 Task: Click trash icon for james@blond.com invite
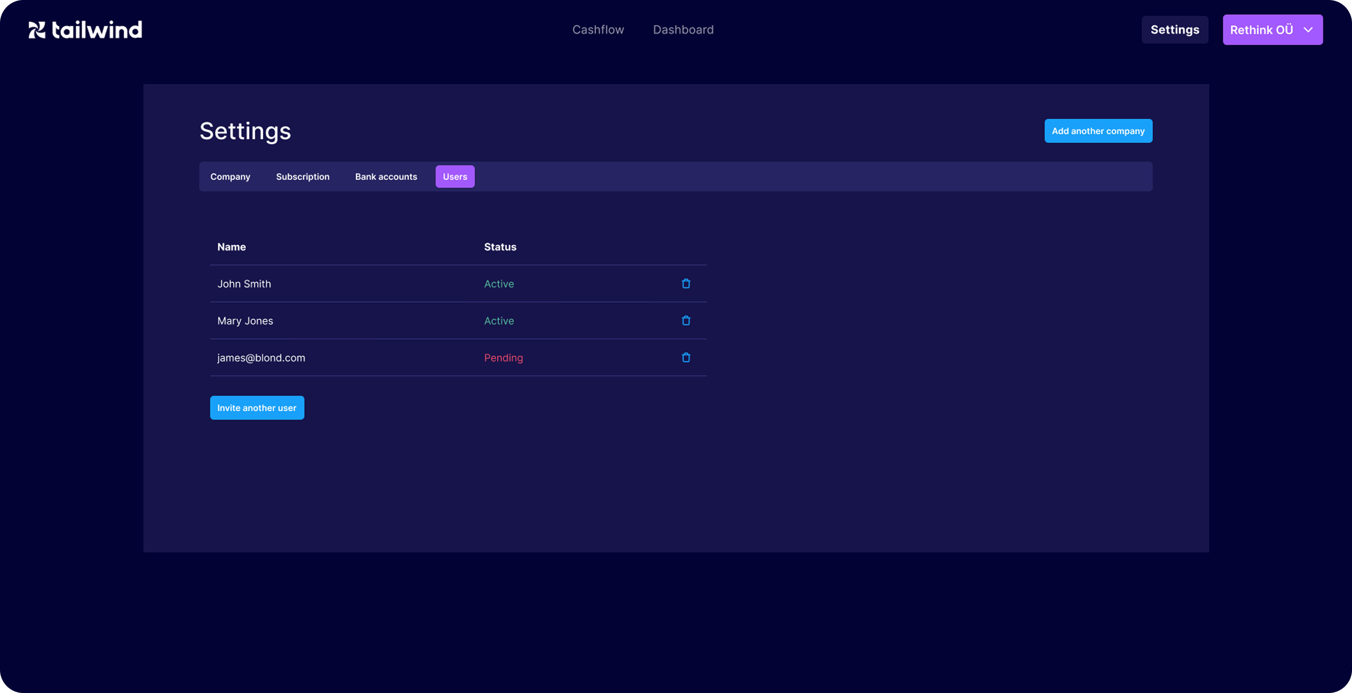(x=685, y=357)
